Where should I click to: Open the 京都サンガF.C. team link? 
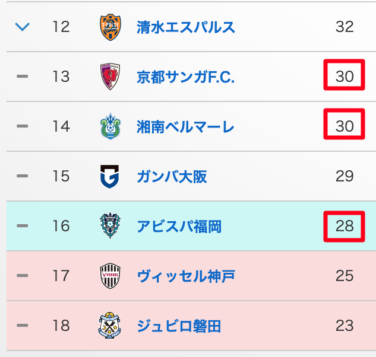click(185, 77)
